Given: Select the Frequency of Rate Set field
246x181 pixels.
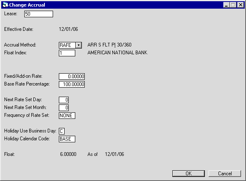Looking at the screenshot, I should 67,116.
